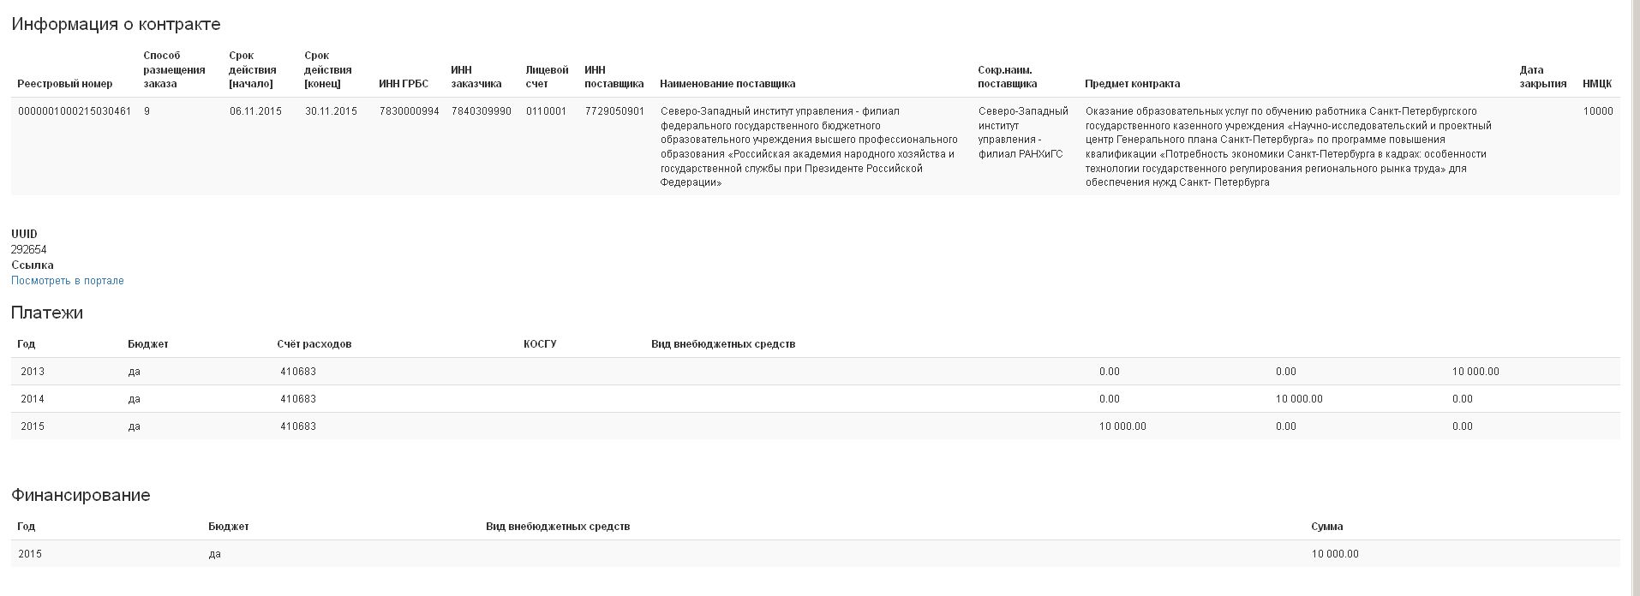
Task: Select year 2015 in the payments table
Action: (x=33, y=426)
